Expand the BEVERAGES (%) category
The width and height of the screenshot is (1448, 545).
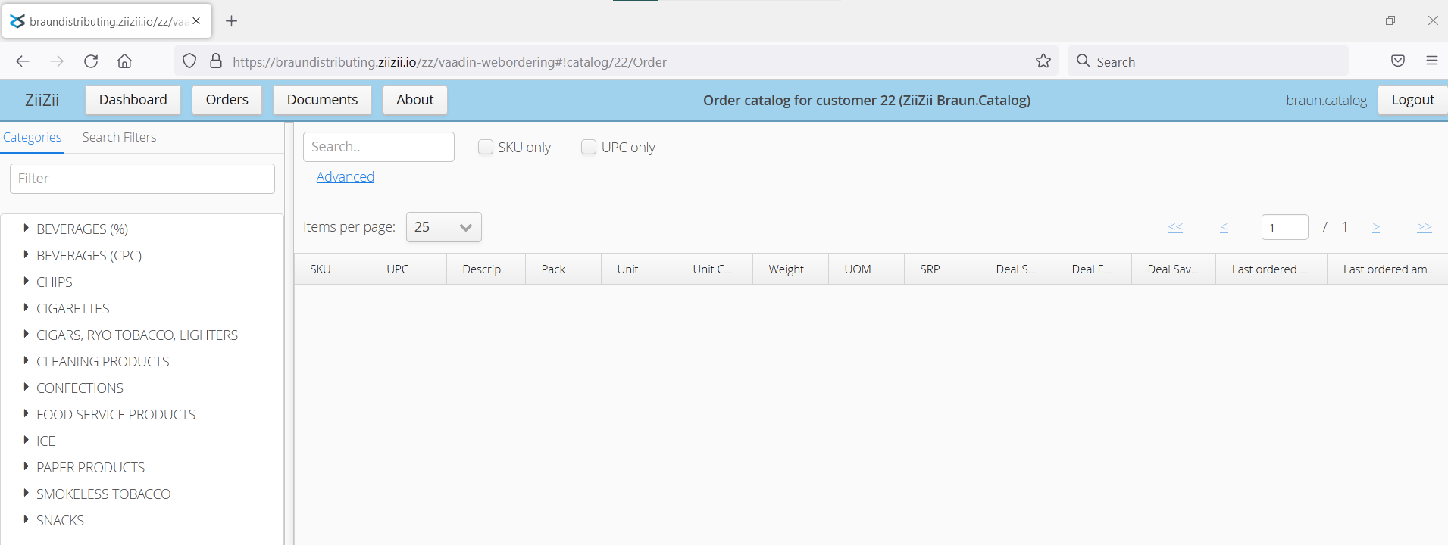26,228
